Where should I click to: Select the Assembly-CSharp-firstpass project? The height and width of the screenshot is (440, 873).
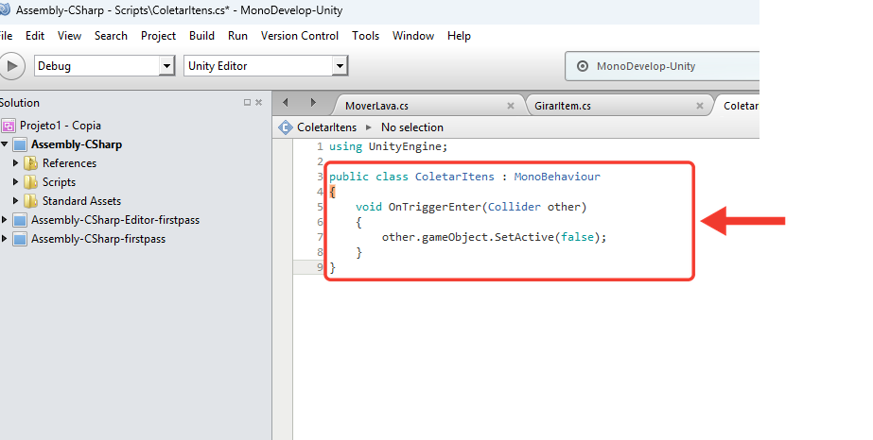pos(98,239)
